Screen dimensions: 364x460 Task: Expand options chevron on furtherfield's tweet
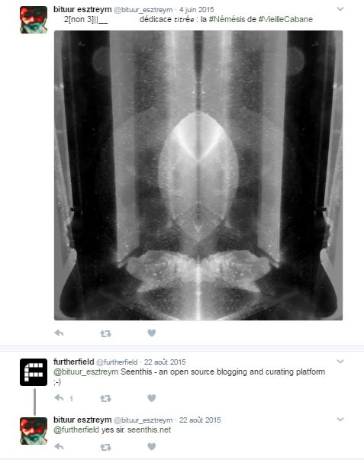[x=340, y=361]
